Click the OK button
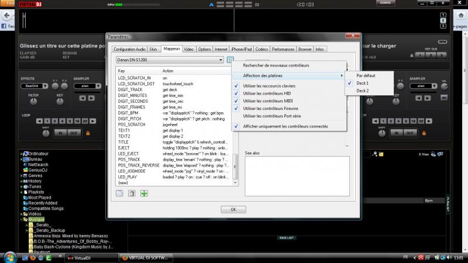This screenshot has height=263, width=468. point(233,209)
